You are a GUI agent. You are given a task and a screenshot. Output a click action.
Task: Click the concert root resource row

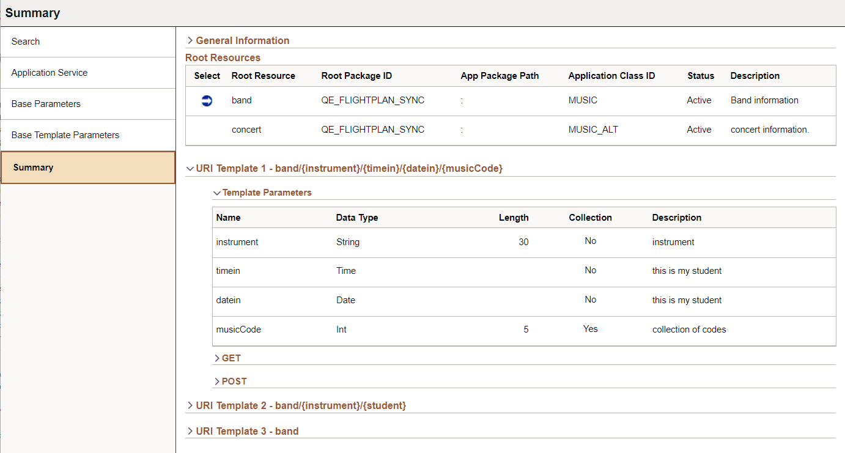(x=511, y=130)
